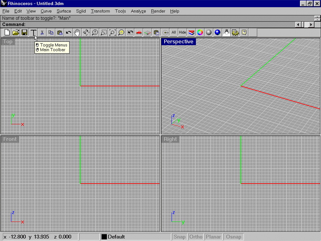Click the Cut scissors icon
321x241 pixels.
click(42, 32)
